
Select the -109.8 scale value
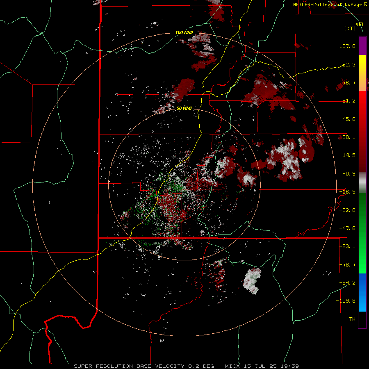(x=346, y=301)
